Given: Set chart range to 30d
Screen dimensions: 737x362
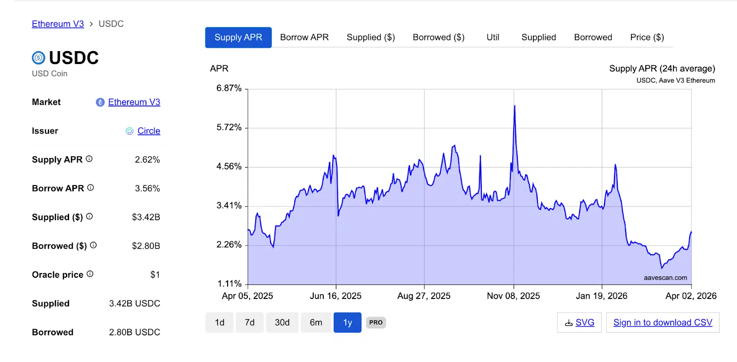Looking at the screenshot, I should [282, 322].
